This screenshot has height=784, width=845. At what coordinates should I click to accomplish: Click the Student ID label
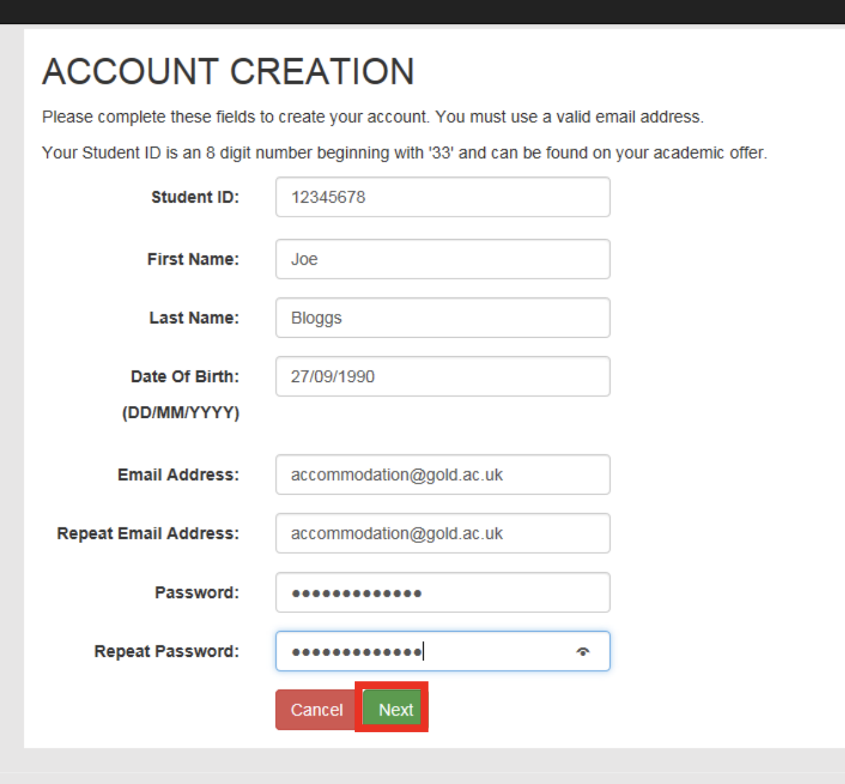[195, 197]
